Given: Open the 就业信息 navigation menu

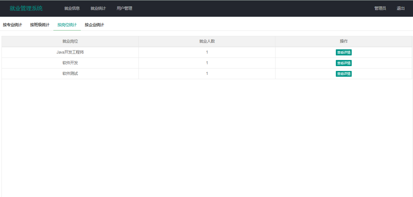Looking at the screenshot, I should click(72, 9).
